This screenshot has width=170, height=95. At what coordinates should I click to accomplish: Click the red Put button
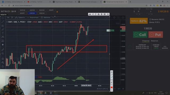(156, 35)
